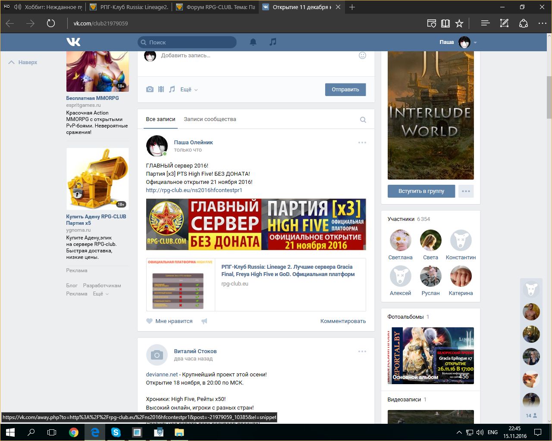Make a web note in Edge
Viewport: 552px width, 441px height.
[x=504, y=23]
